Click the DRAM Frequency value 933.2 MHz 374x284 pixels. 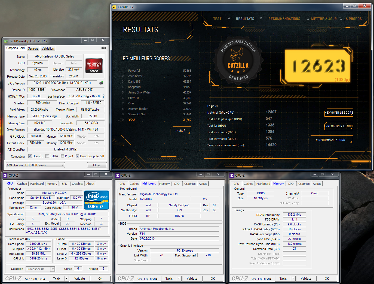295,214
